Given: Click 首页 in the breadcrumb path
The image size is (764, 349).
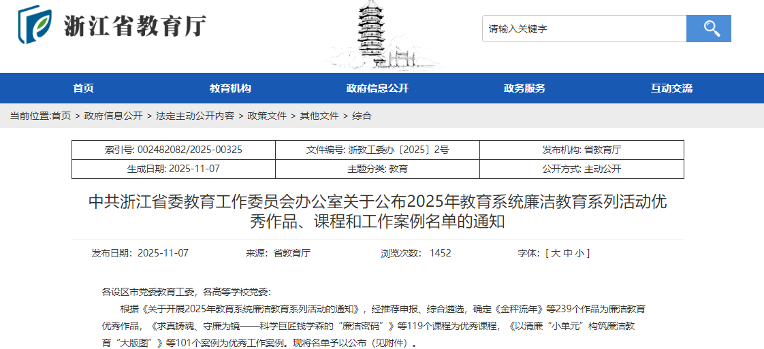Looking at the screenshot, I should pyautogui.click(x=61, y=116).
